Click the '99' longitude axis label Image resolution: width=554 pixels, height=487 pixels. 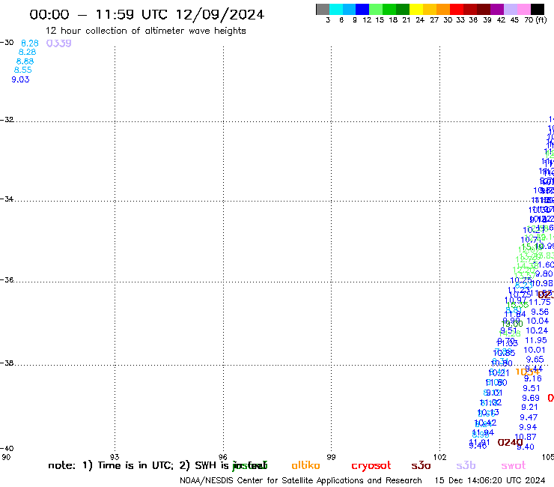(331, 457)
